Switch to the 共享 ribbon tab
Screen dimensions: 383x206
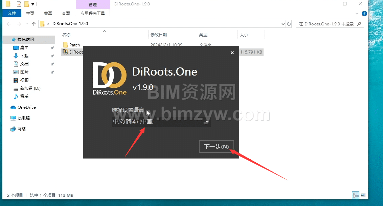pyautogui.click(x=48, y=13)
